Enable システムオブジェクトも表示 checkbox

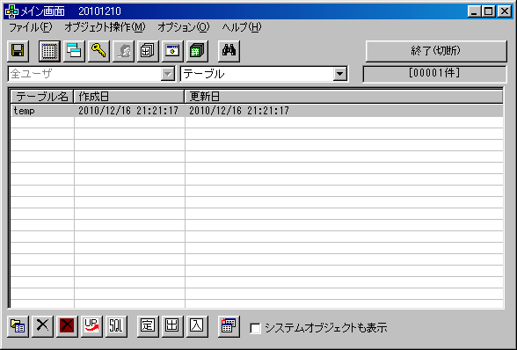255,328
